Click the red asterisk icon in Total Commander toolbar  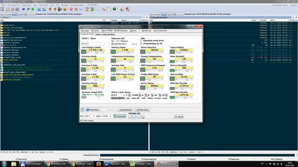click(71, 9)
